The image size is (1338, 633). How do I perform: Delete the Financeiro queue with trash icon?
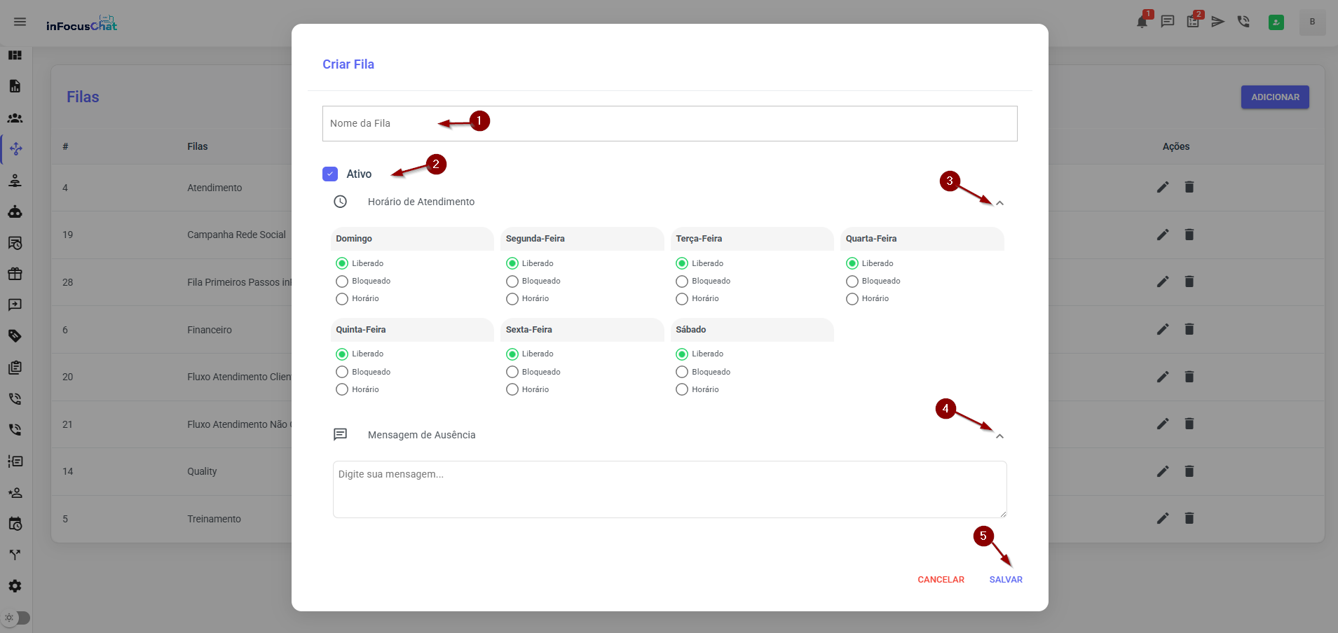1189,329
